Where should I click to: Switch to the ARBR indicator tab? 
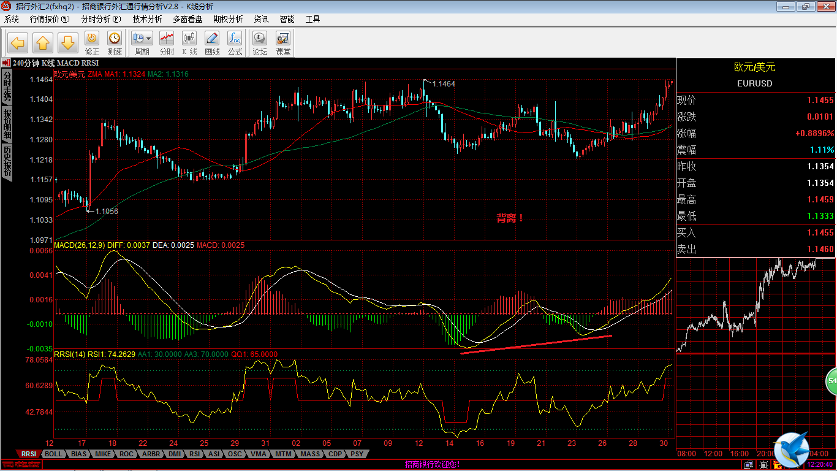point(151,454)
